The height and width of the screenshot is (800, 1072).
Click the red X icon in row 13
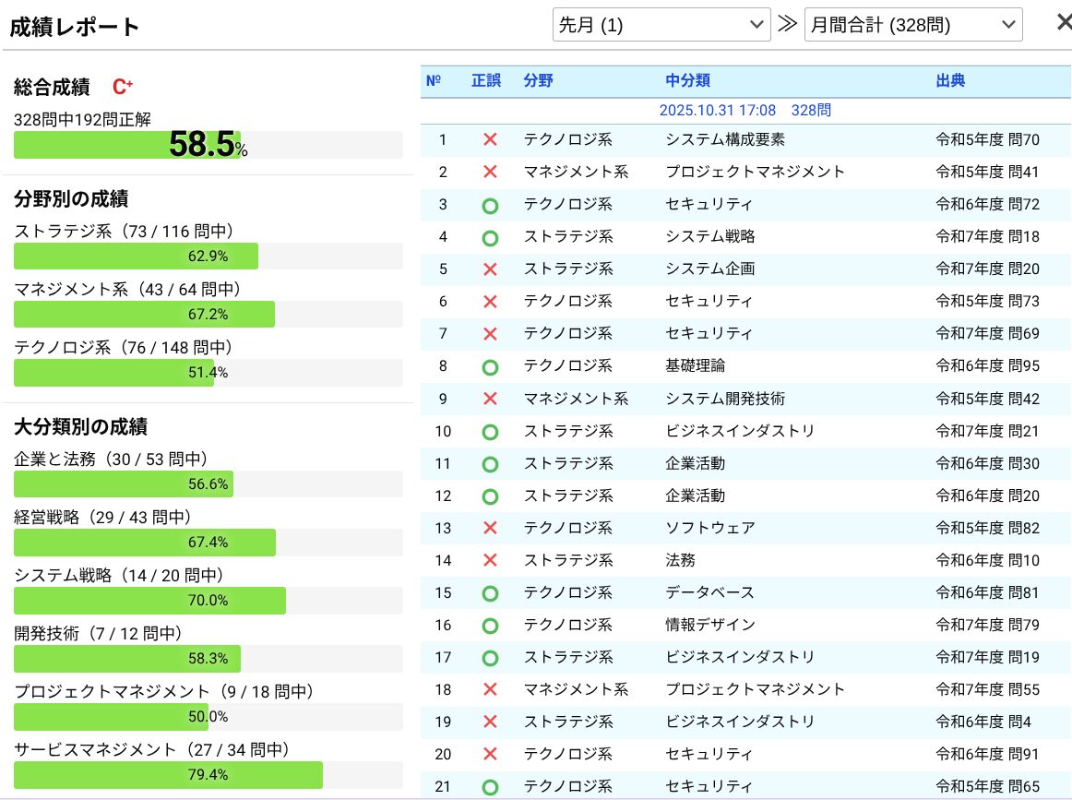coord(490,528)
